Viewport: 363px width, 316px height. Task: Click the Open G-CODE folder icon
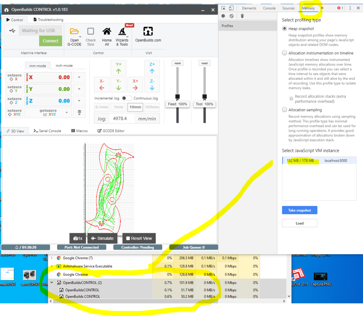74,32
